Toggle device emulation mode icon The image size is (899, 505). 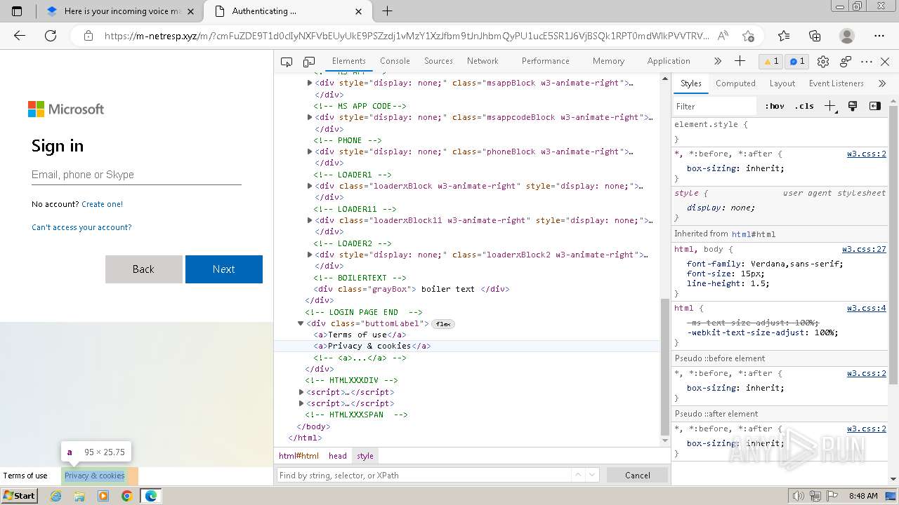[309, 62]
